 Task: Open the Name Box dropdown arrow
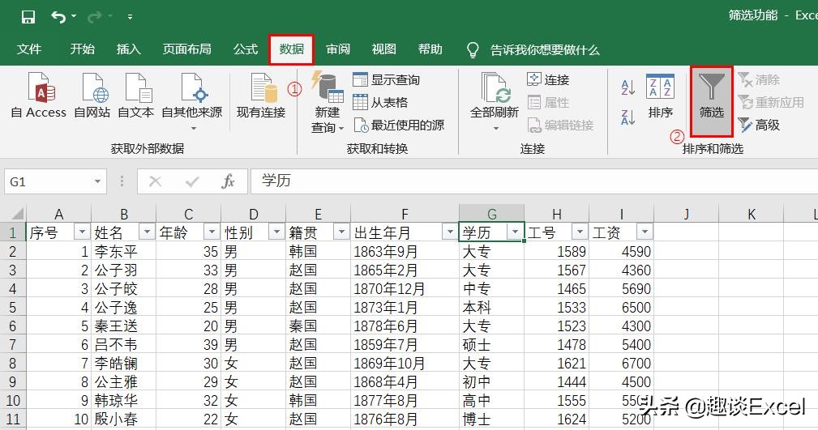coord(97,182)
